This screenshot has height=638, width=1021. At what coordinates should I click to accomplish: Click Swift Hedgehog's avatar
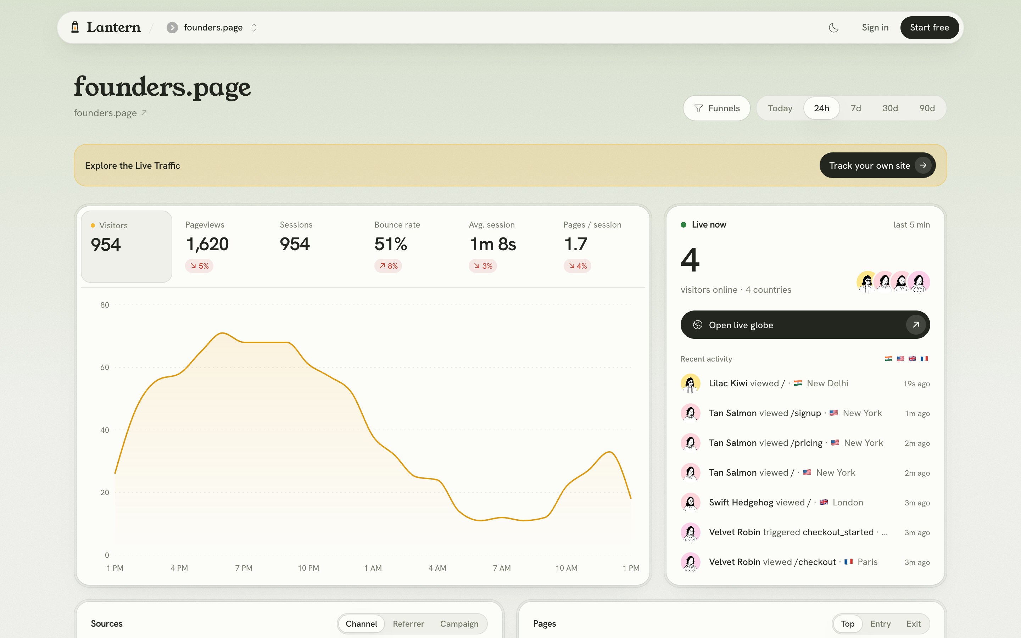[x=690, y=502]
